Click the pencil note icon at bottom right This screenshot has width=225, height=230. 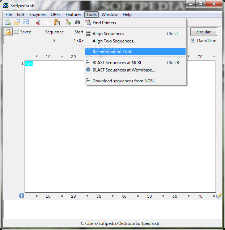219,196
